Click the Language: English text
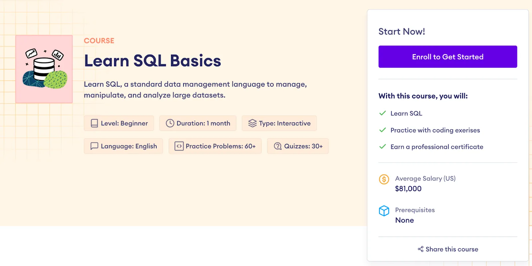This screenshot has height=266, width=532. coord(129,146)
